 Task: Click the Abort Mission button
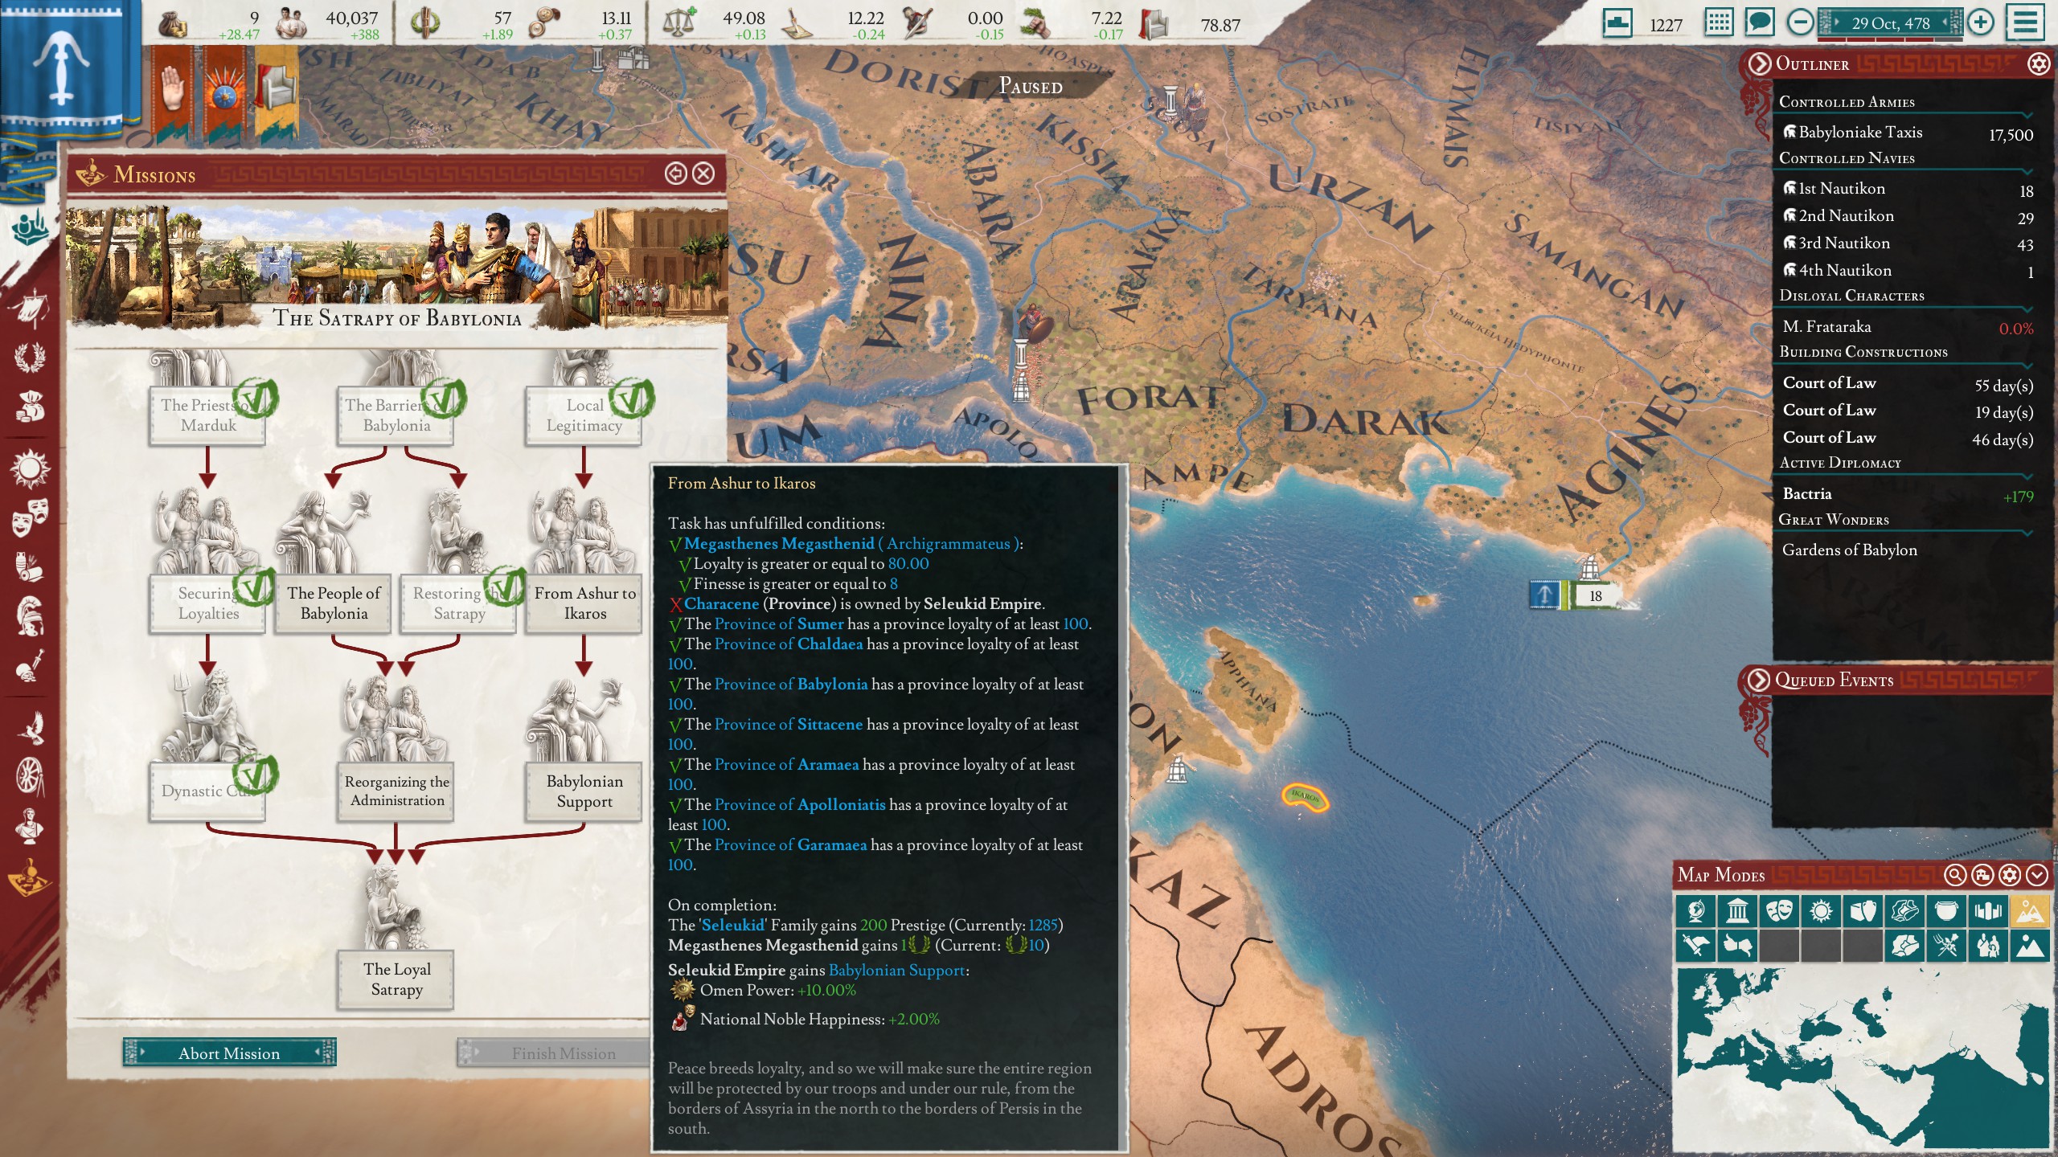click(x=229, y=1053)
